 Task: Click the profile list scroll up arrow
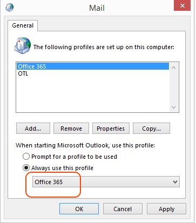coord(174,67)
